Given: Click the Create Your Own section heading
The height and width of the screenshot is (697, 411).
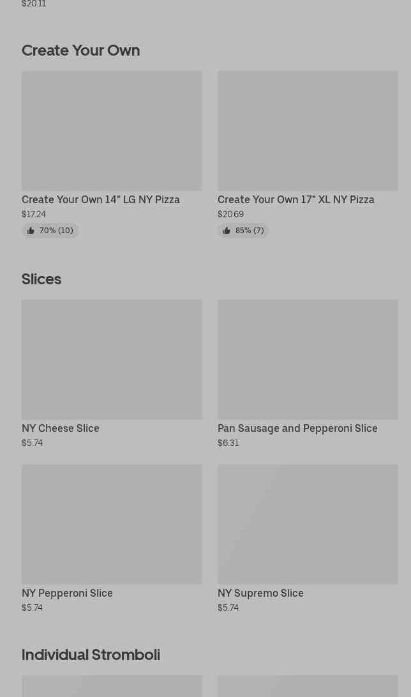Looking at the screenshot, I should tap(80, 50).
